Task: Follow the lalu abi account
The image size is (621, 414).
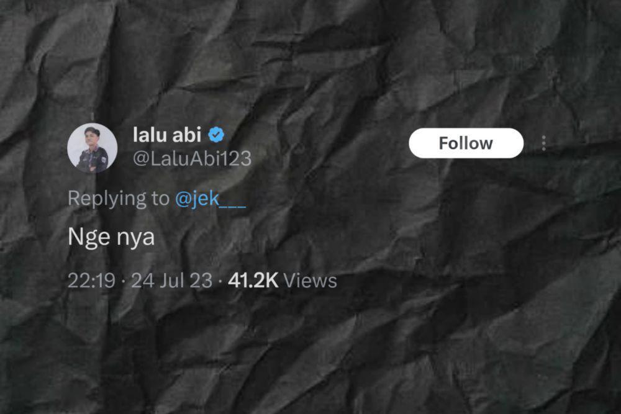Action: click(x=466, y=143)
